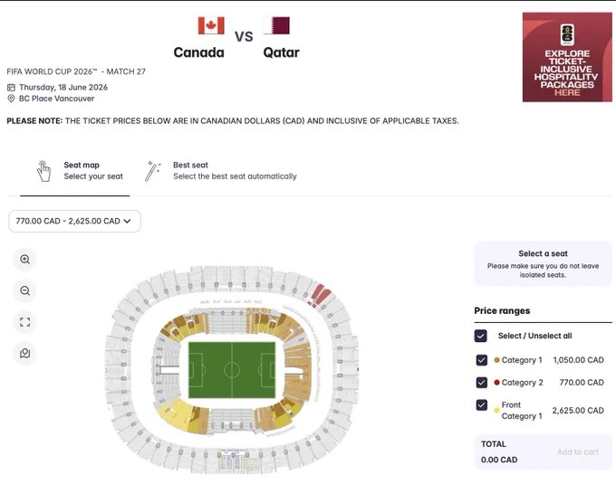Screen dimensions: 616x485
Task: Switch to the Best seat tab
Action: [x=221, y=171]
